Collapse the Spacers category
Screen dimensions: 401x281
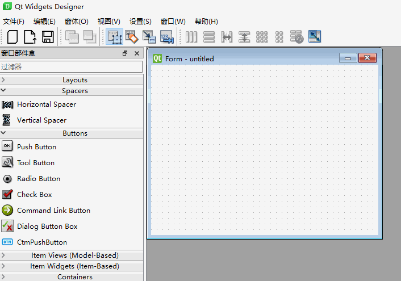[72, 91]
